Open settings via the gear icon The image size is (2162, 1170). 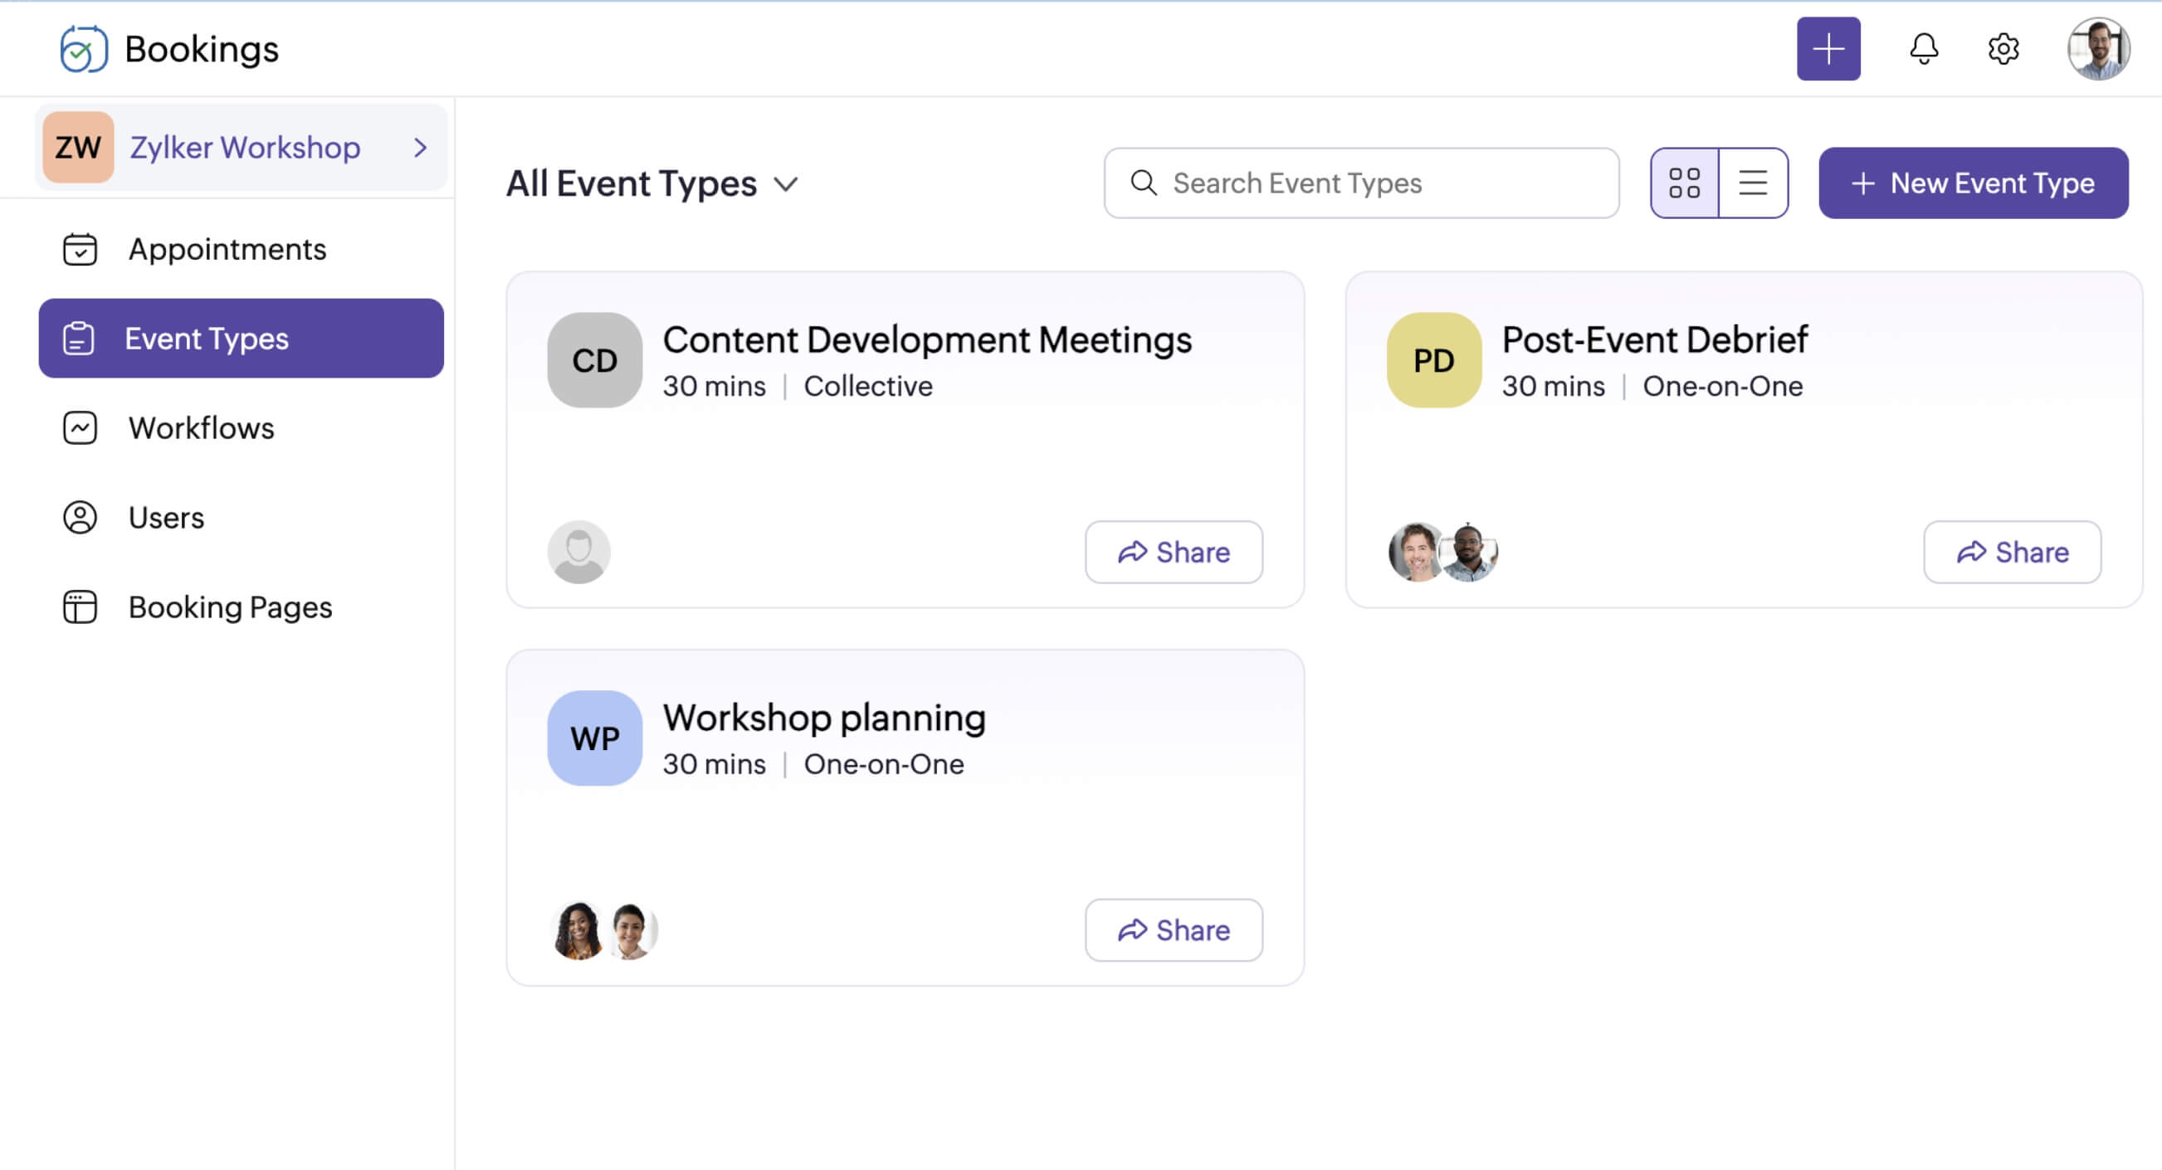click(2003, 49)
